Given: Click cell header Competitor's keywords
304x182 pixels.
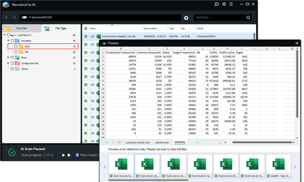Looking at the screenshot, I should tap(121, 52).
